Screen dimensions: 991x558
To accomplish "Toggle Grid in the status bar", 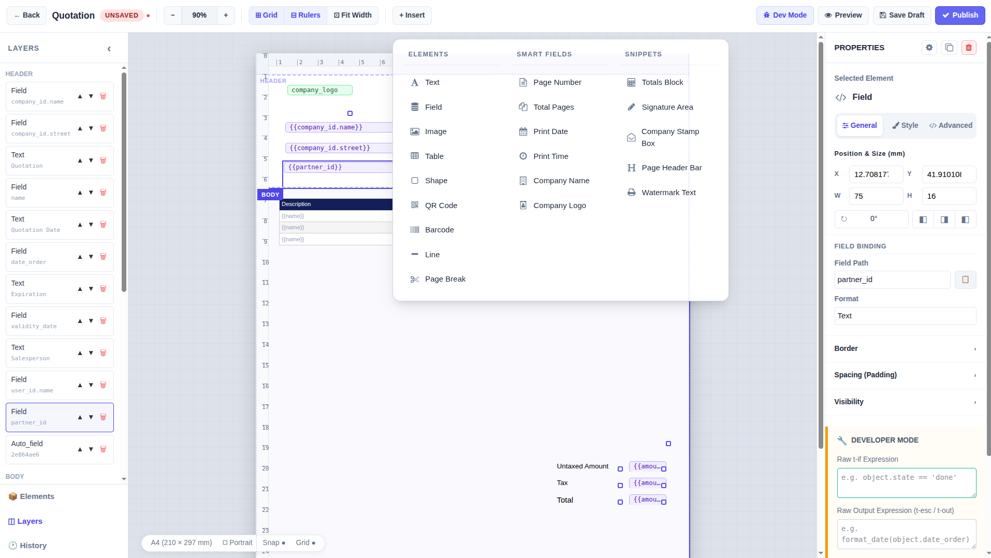I will [305, 542].
